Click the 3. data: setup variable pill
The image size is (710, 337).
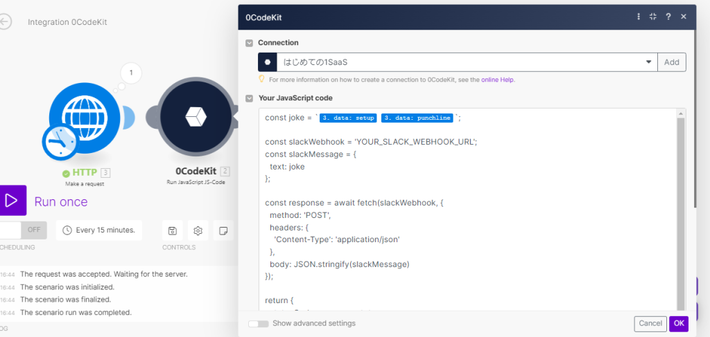(x=348, y=118)
